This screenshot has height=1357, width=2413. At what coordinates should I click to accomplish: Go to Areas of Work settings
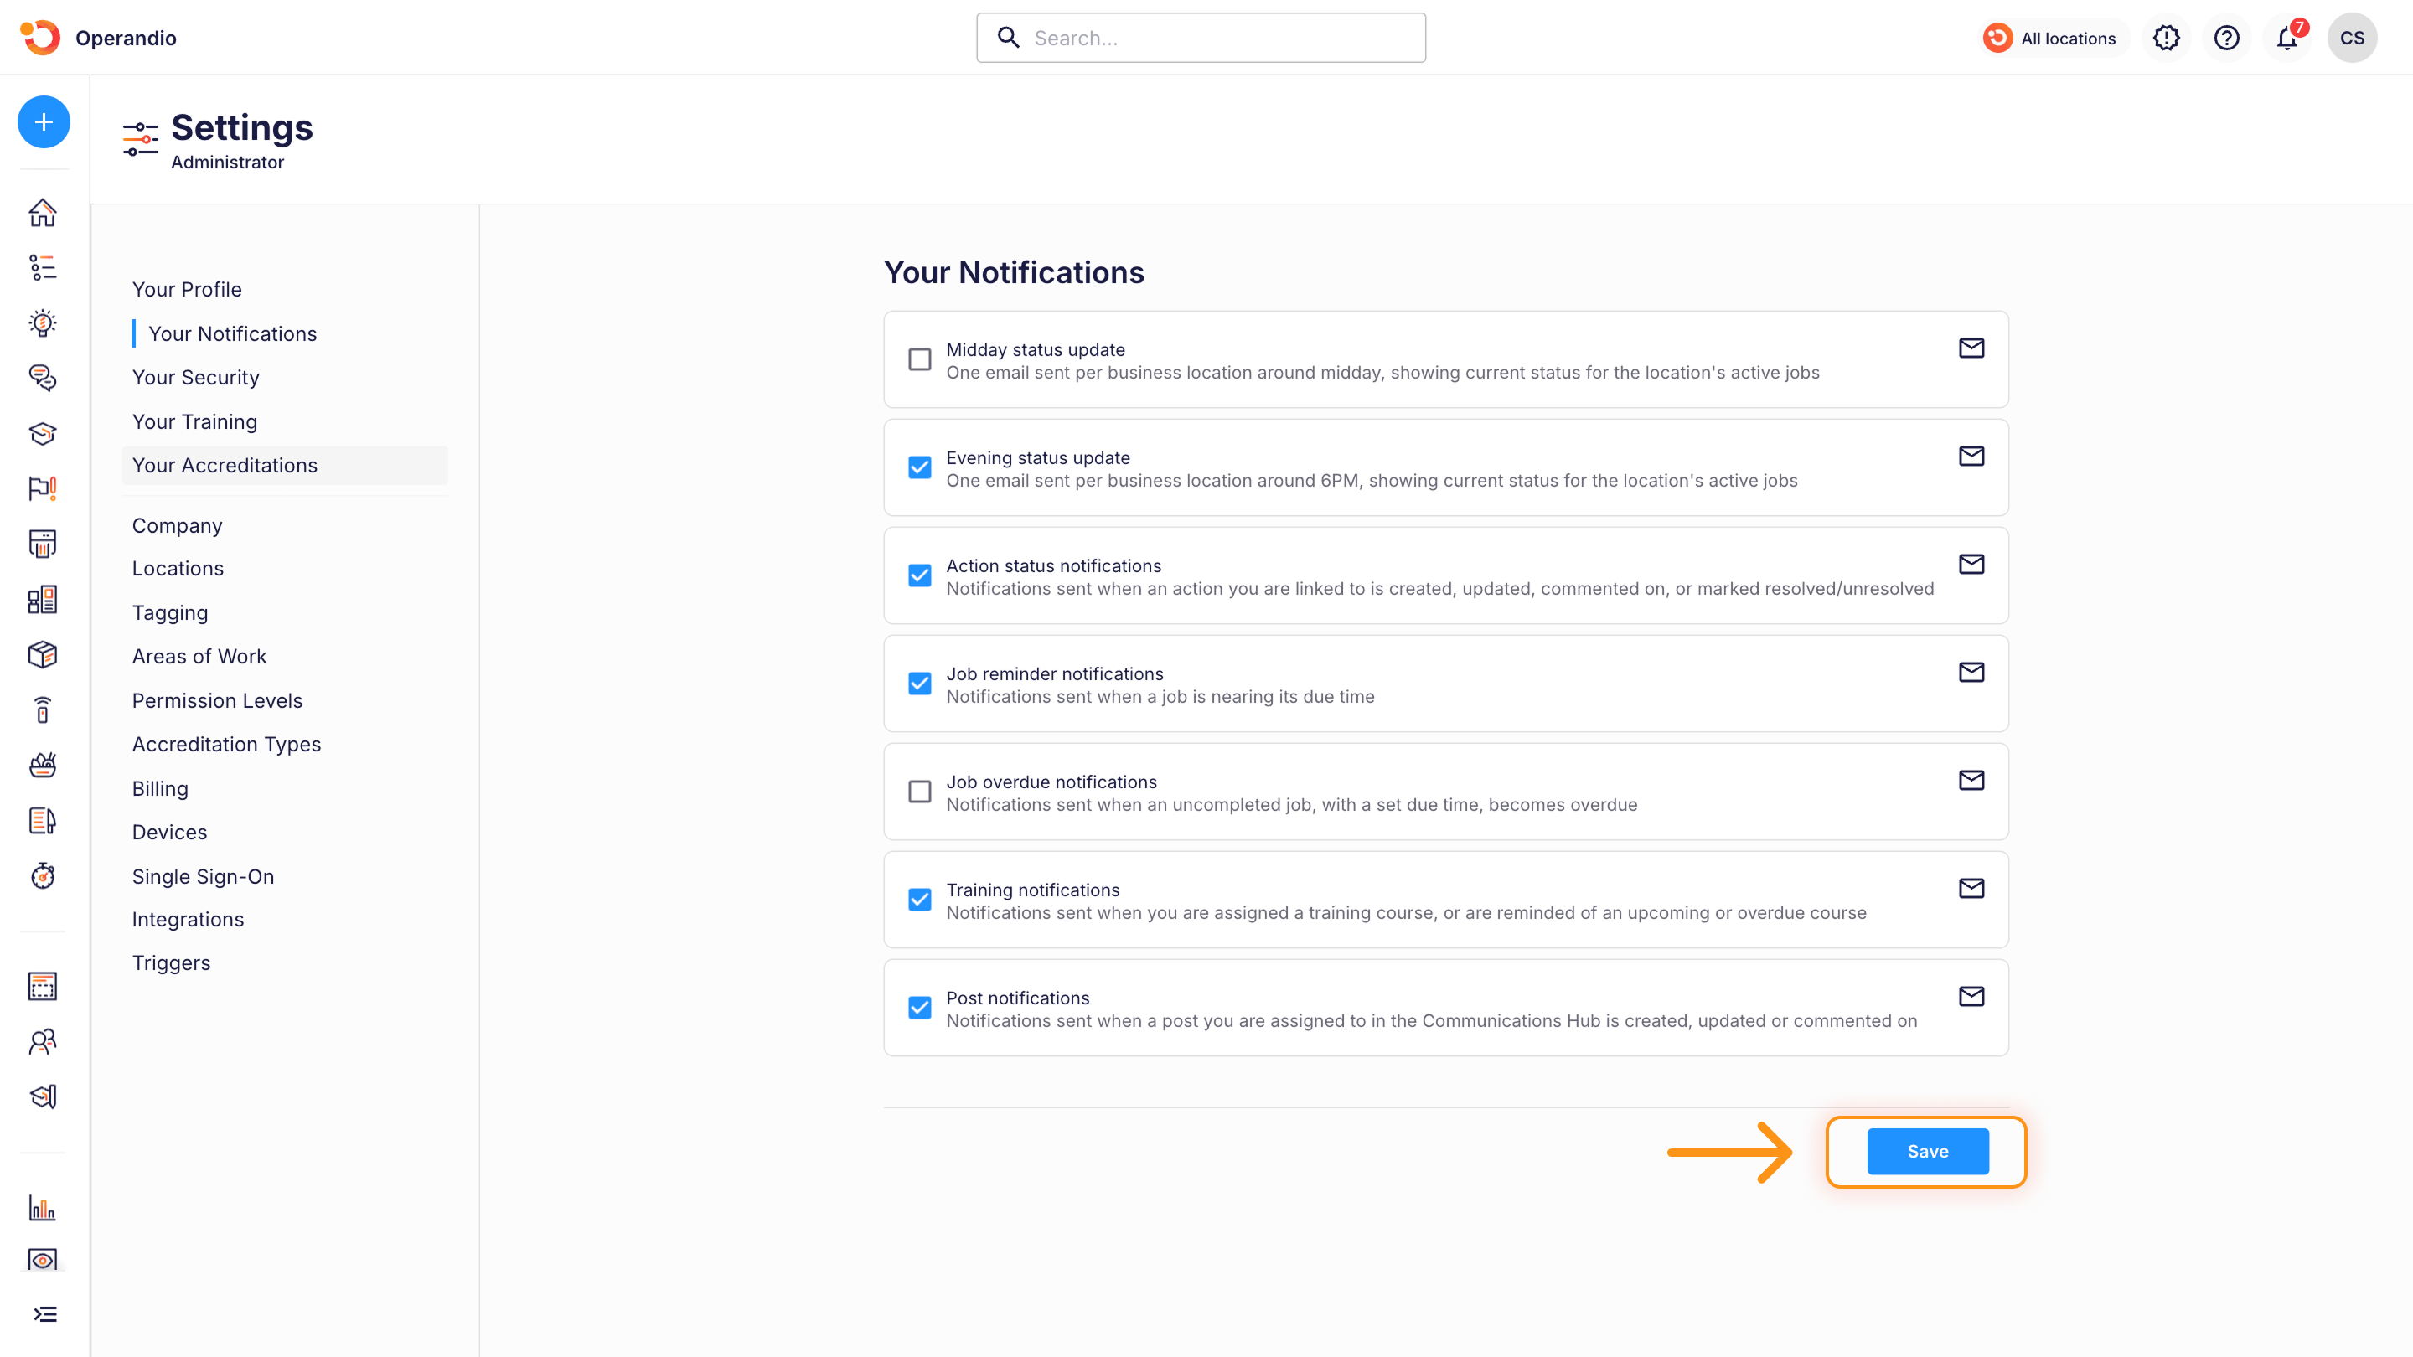(x=199, y=657)
